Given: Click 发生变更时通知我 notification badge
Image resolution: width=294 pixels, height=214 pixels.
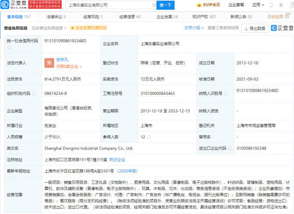Looking at the screenshot, I should point(89,28).
